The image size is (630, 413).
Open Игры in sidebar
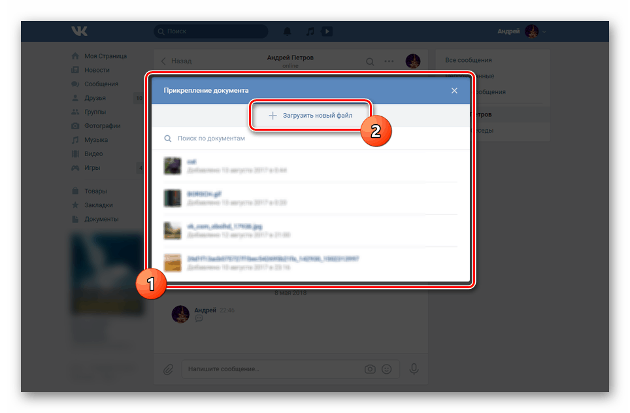click(x=92, y=168)
